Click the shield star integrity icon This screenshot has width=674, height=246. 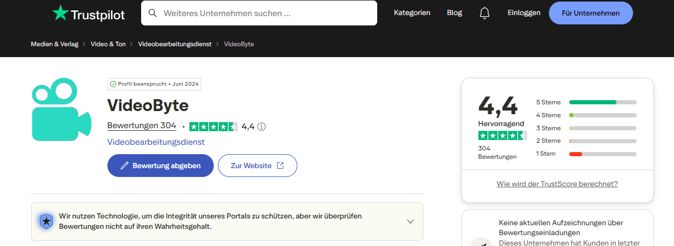coord(46,222)
